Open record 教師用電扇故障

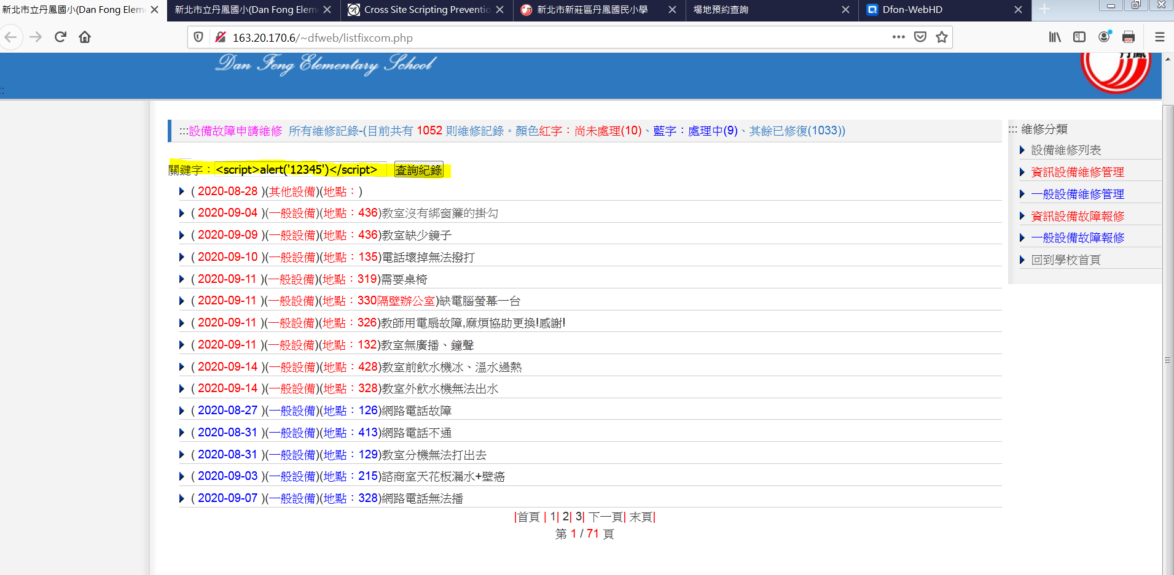473,323
